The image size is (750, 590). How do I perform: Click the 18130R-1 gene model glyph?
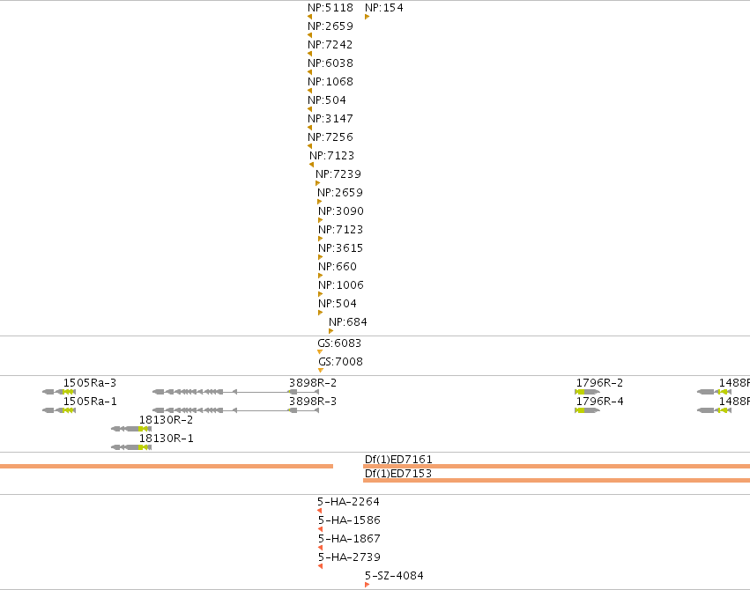click(x=131, y=447)
